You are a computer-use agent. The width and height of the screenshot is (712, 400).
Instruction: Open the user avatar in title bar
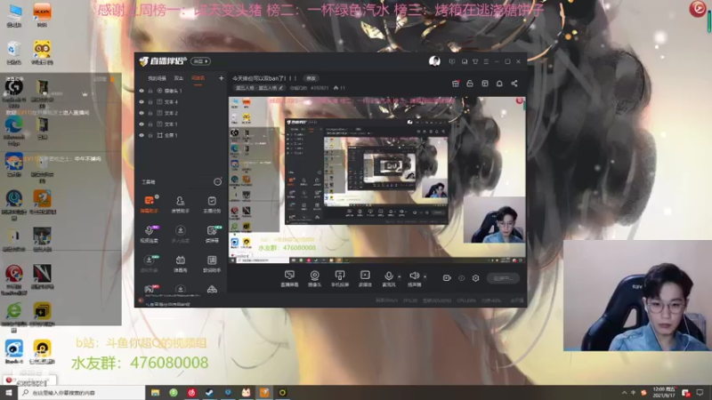tap(434, 61)
